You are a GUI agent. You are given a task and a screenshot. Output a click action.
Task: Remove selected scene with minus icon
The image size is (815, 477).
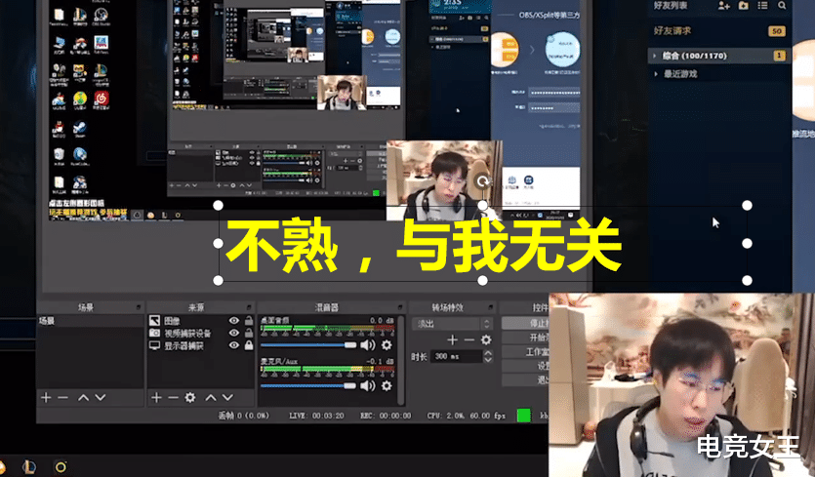(62, 398)
